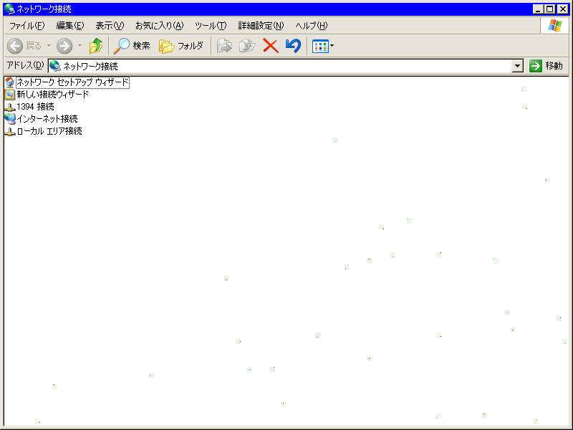Toggle the フォルダ (Folders) pane button

coord(181,46)
